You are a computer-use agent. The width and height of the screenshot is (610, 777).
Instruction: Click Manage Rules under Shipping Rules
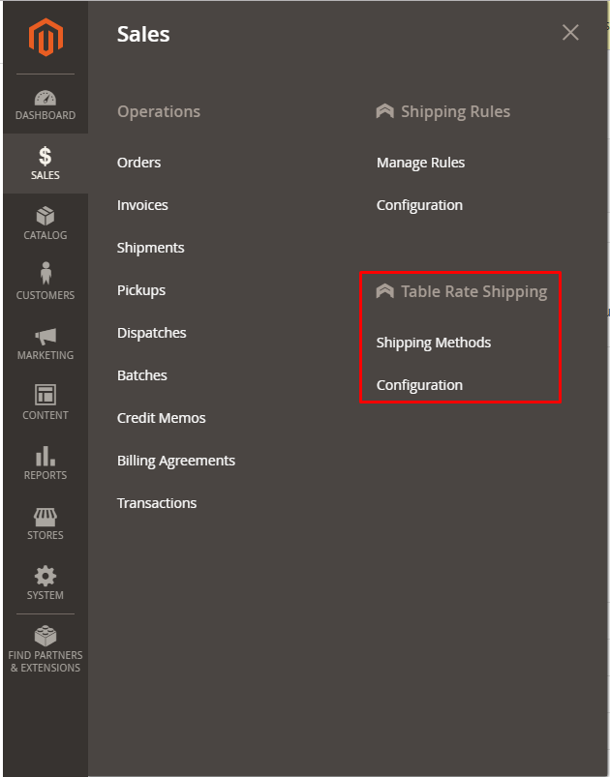(420, 163)
